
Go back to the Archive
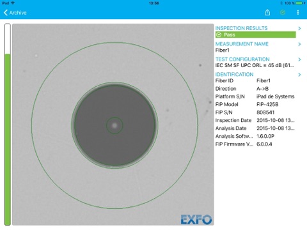(x=15, y=13)
